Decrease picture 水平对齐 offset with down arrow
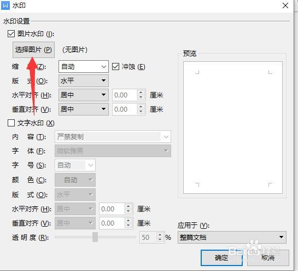This screenshot has width=298, height=271. pos(141,97)
